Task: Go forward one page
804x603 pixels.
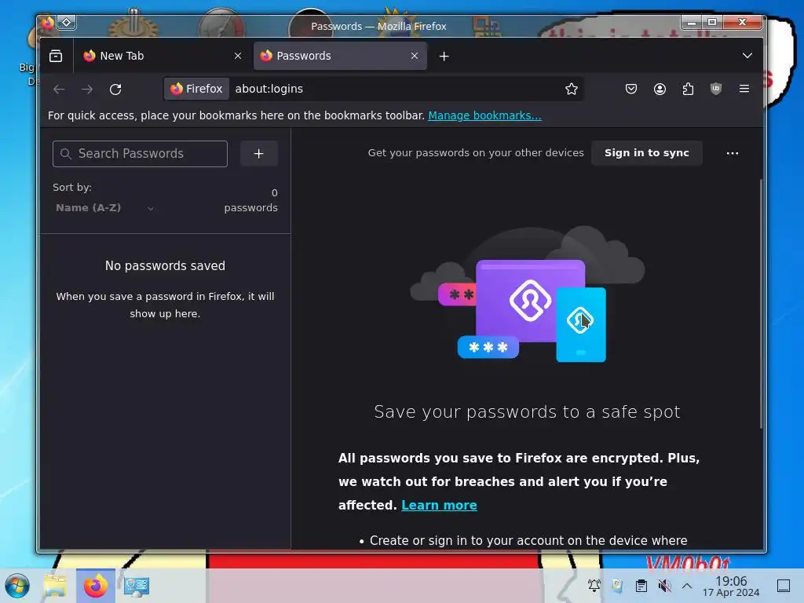Action: tap(87, 90)
